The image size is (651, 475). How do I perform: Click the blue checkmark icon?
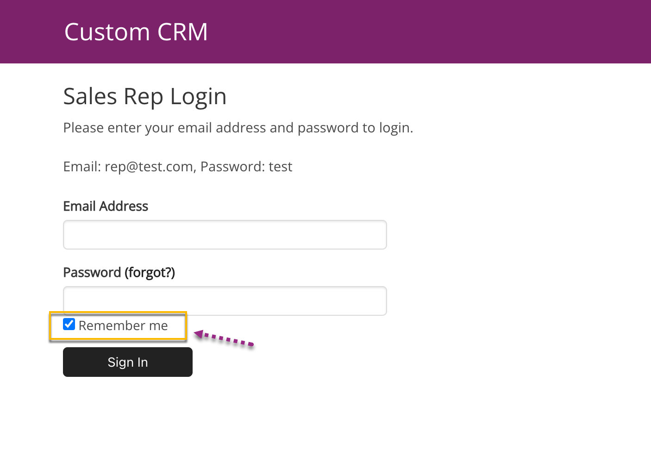(69, 325)
